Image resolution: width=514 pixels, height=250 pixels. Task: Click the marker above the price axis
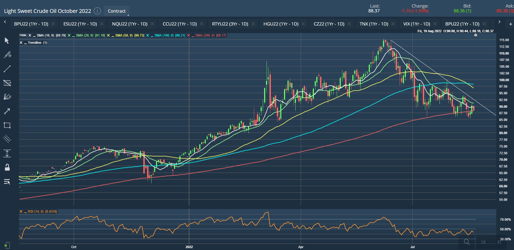[476, 35]
